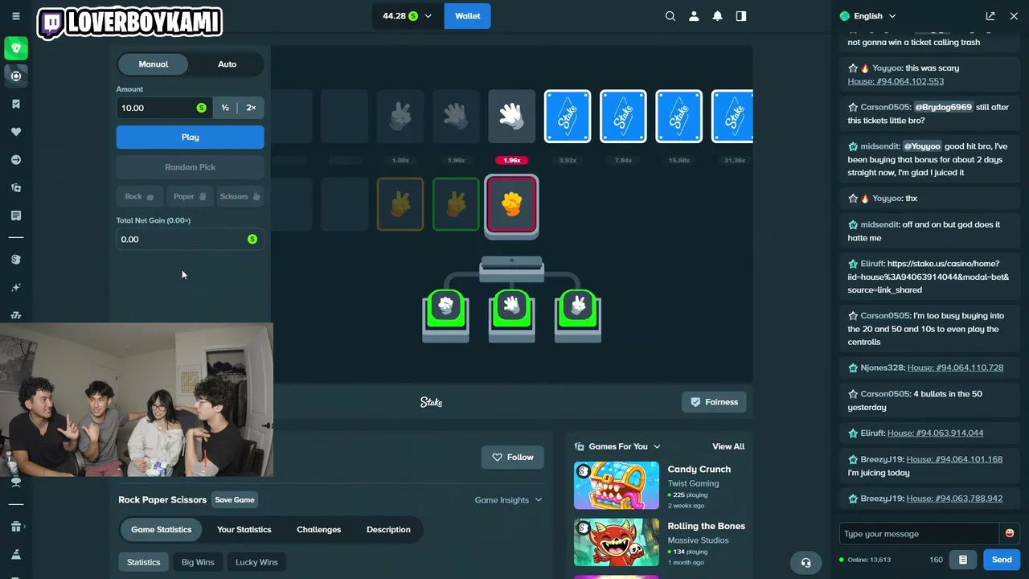The image size is (1029, 579).
Task: Switch to Your Statistics tab
Action: (244, 529)
